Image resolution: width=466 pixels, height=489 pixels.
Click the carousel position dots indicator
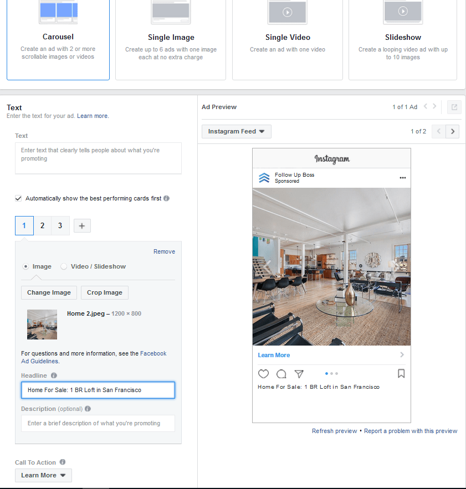point(331,374)
